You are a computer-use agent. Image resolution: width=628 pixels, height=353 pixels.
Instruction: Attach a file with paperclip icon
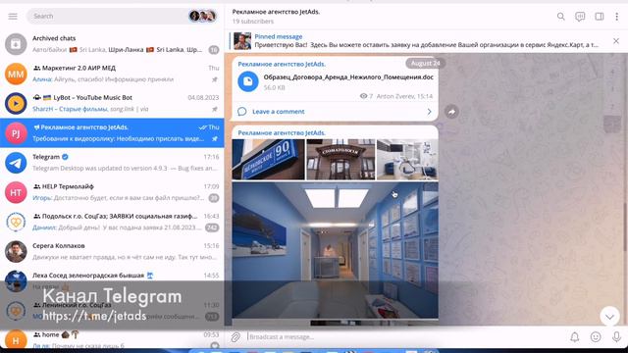point(235,337)
